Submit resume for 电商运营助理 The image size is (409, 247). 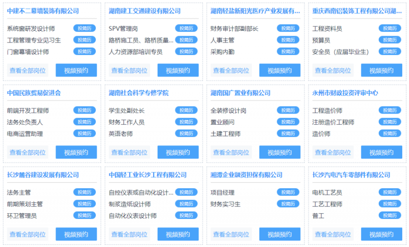click(84, 133)
